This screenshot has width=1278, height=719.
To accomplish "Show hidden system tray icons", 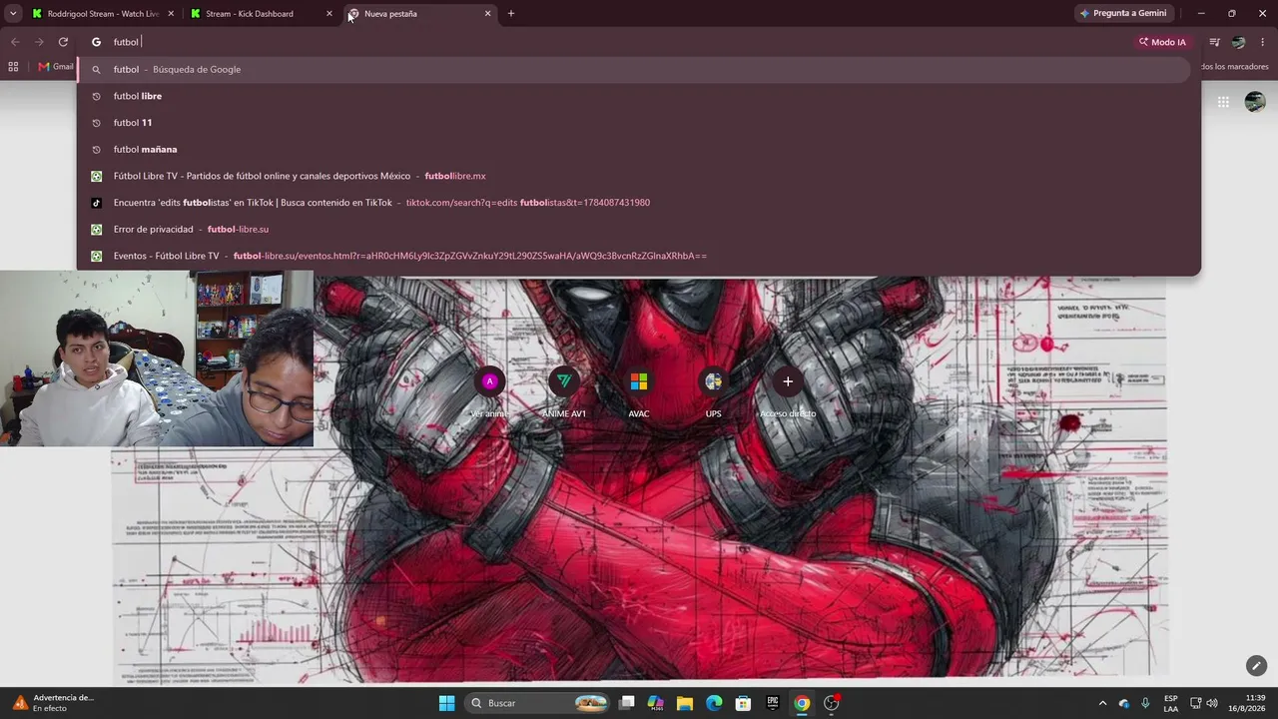I will tap(1102, 703).
